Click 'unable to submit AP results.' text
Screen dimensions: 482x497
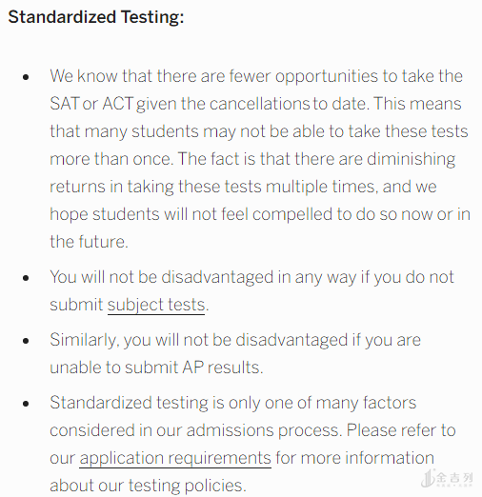click(x=156, y=368)
